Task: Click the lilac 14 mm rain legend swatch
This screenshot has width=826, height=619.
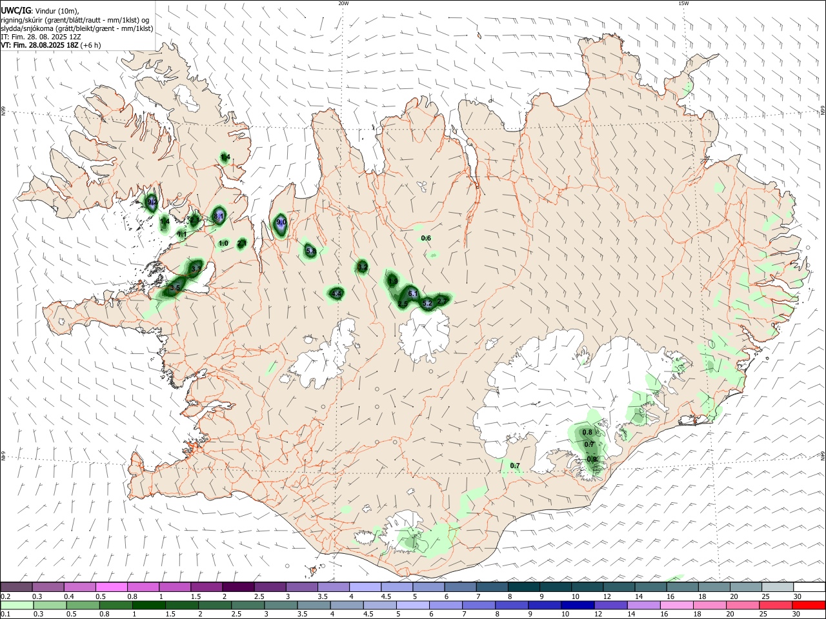Action: [643, 605]
